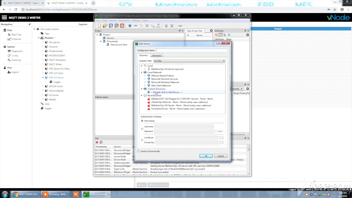The image size is (352, 198).
Task: Click the Windows Start button
Action: tap(5, 194)
